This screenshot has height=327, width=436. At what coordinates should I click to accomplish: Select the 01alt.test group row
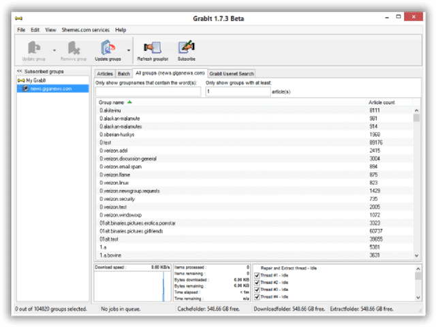pyautogui.click(x=254, y=239)
